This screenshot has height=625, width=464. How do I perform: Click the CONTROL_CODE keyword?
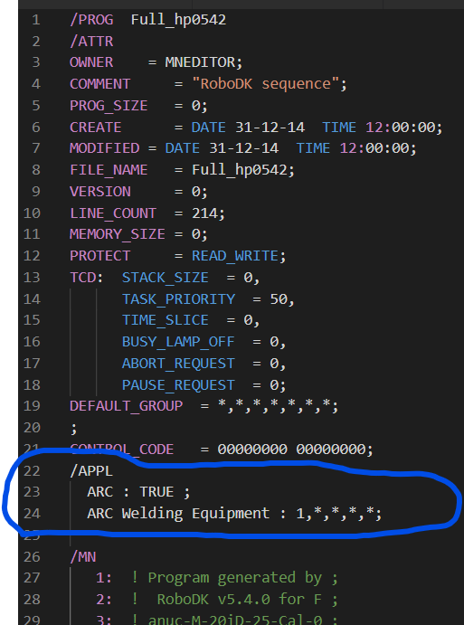(x=121, y=450)
